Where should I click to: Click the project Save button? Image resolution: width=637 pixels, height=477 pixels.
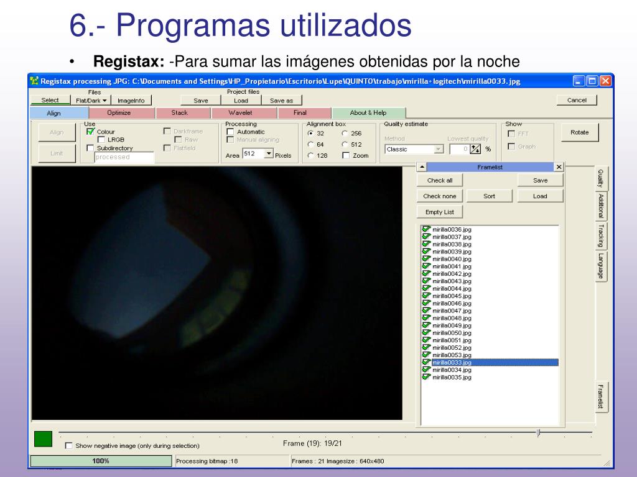[x=201, y=100]
